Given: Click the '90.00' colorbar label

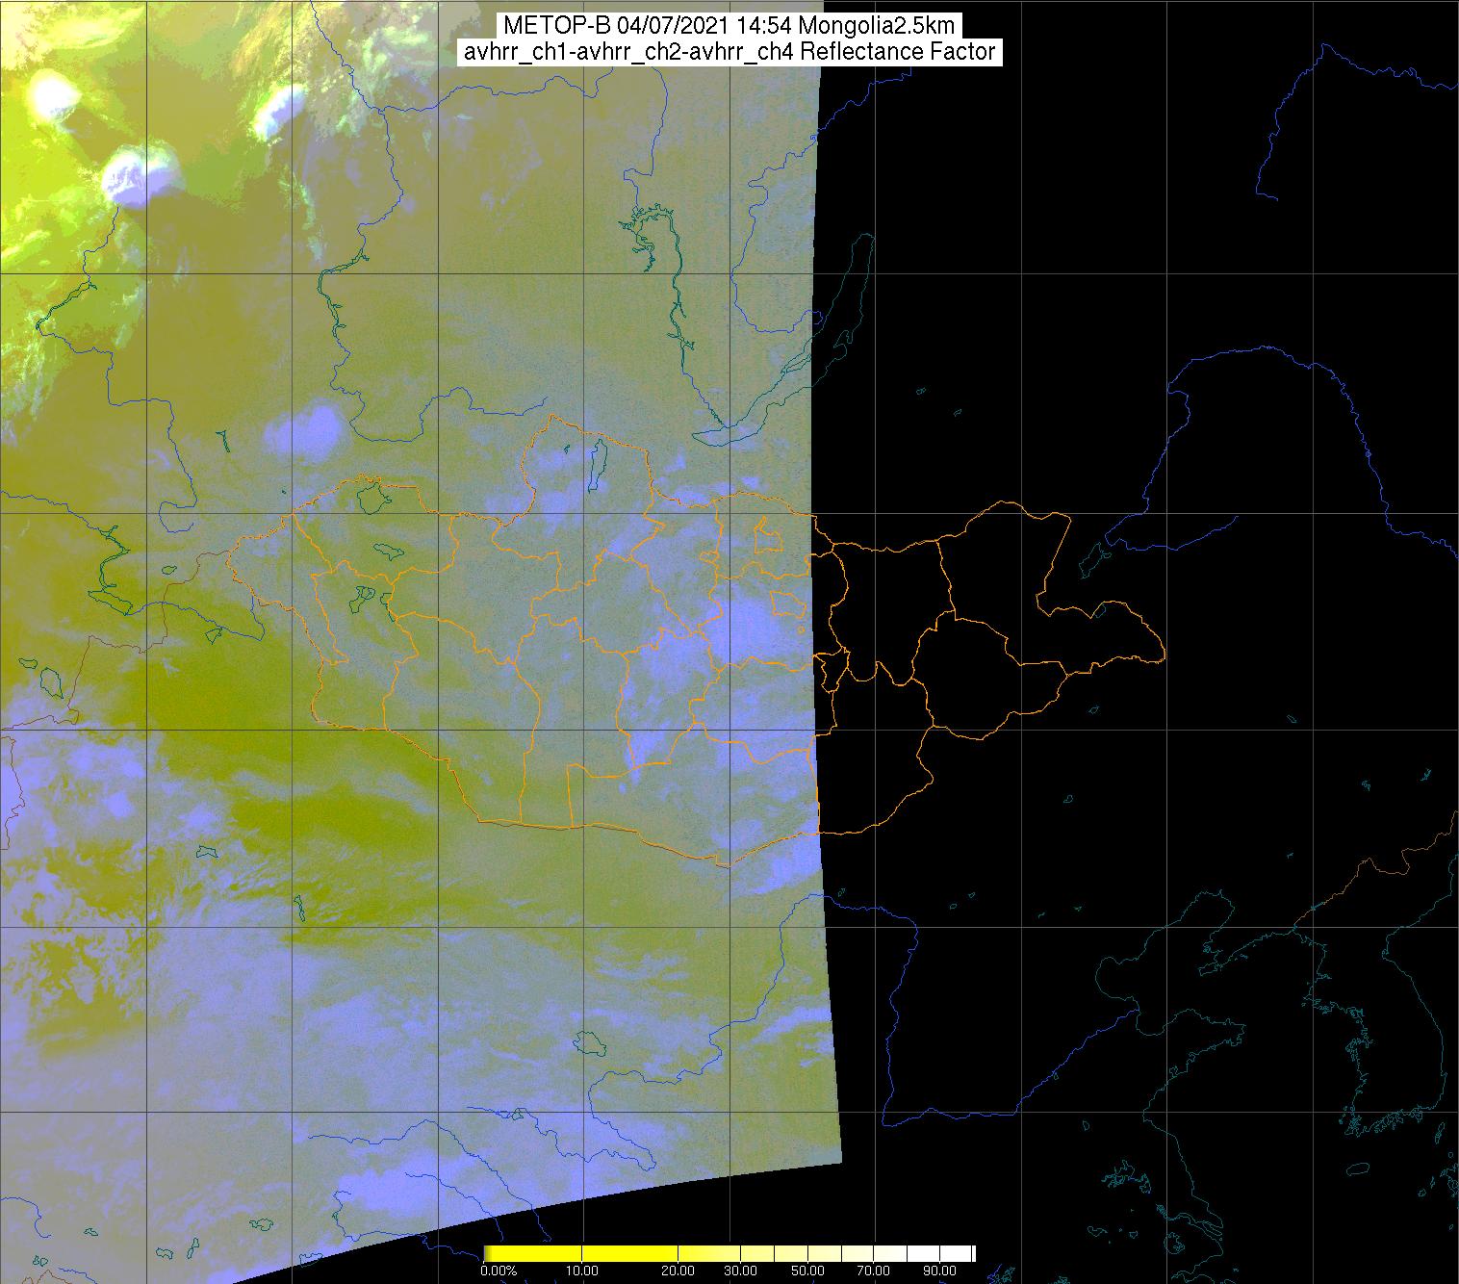Looking at the screenshot, I should (x=939, y=1271).
